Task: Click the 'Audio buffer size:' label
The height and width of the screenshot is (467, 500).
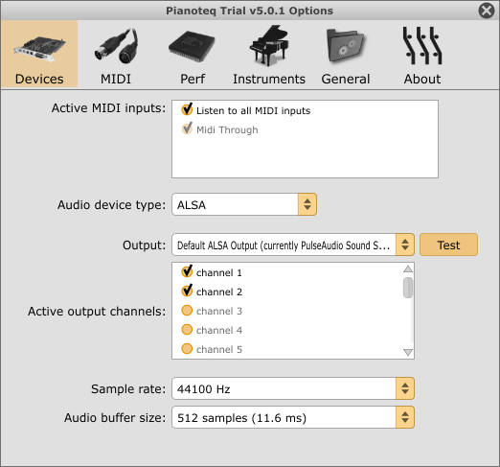Action: (x=115, y=418)
